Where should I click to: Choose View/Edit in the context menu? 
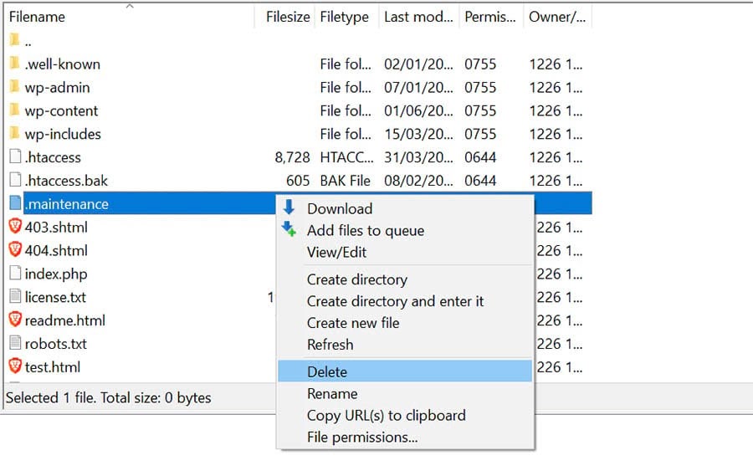pyautogui.click(x=336, y=252)
